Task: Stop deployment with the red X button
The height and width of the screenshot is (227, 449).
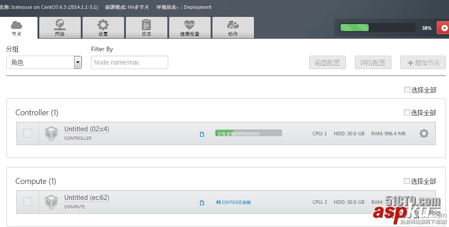Action: coord(444,28)
